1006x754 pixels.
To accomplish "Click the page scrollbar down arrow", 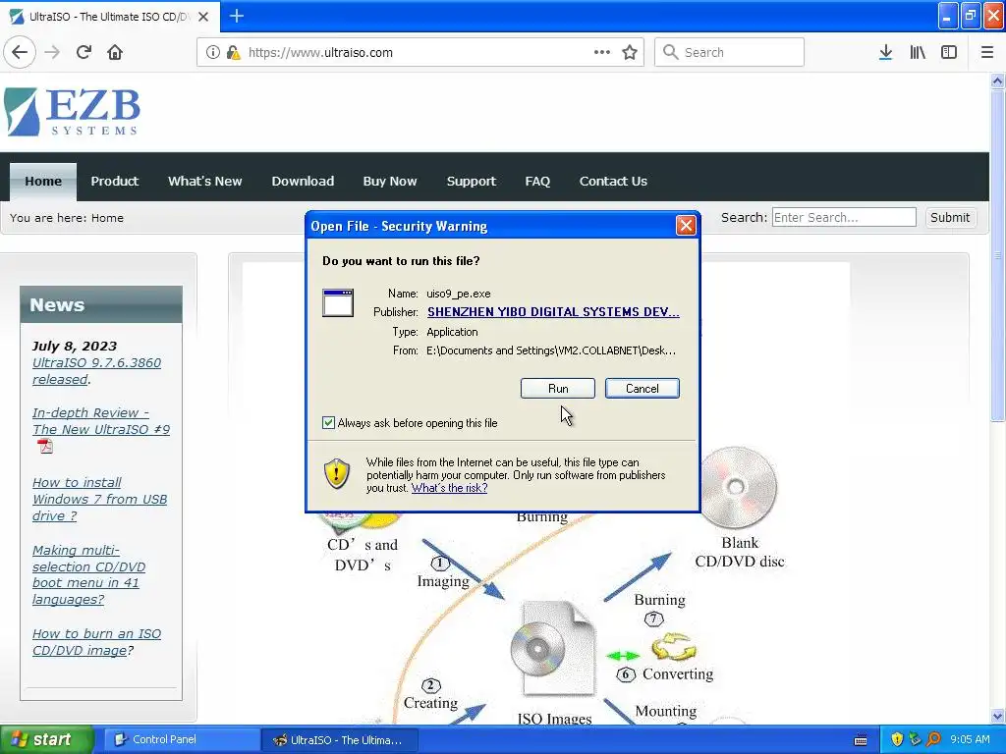I will 997,716.
